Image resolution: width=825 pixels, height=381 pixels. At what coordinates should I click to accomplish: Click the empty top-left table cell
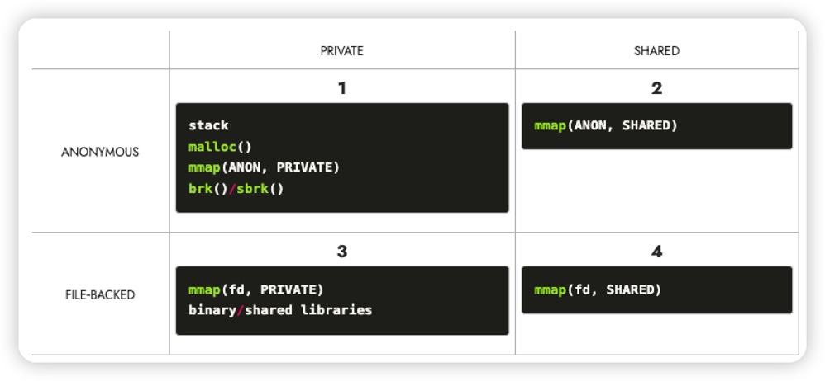tap(100, 51)
